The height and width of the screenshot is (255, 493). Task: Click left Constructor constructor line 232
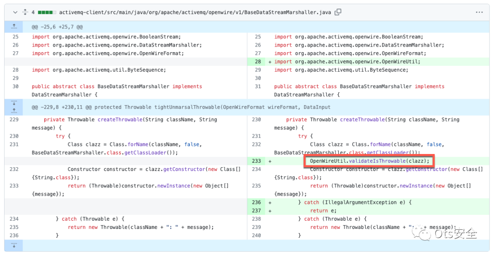[136, 173]
